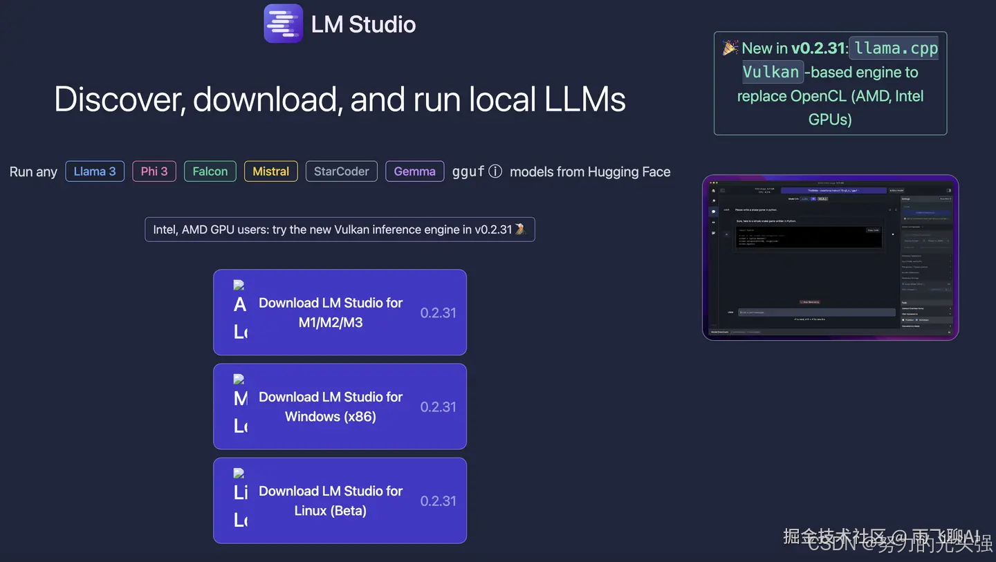Select the Gemma model tag
This screenshot has height=562, width=996.
[415, 171]
